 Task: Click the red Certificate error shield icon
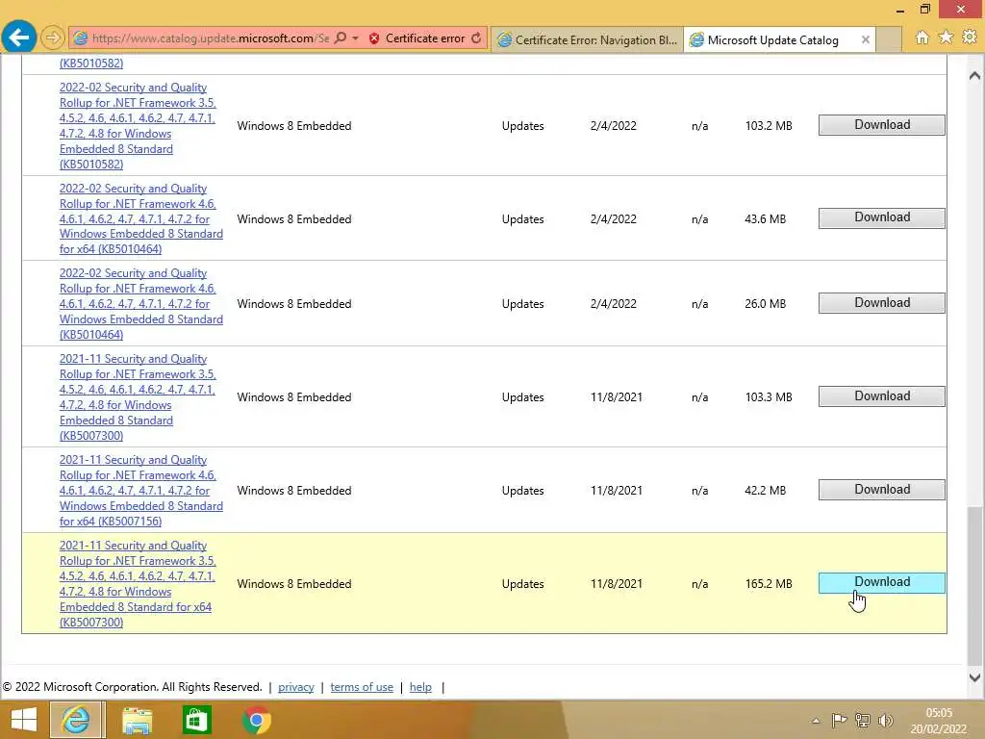[x=374, y=38]
